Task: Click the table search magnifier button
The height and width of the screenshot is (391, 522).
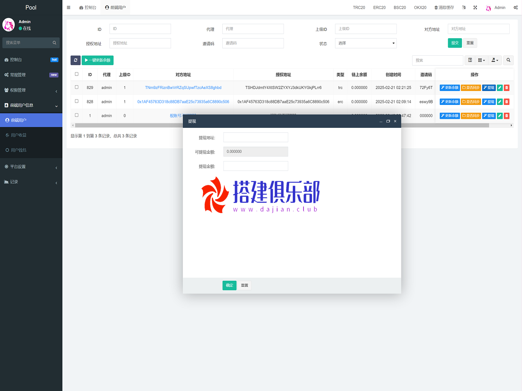Action: click(x=508, y=60)
